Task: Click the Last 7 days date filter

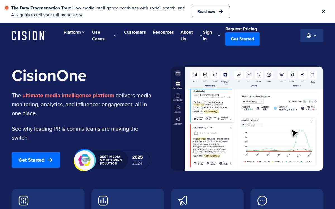Action: (296, 101)
